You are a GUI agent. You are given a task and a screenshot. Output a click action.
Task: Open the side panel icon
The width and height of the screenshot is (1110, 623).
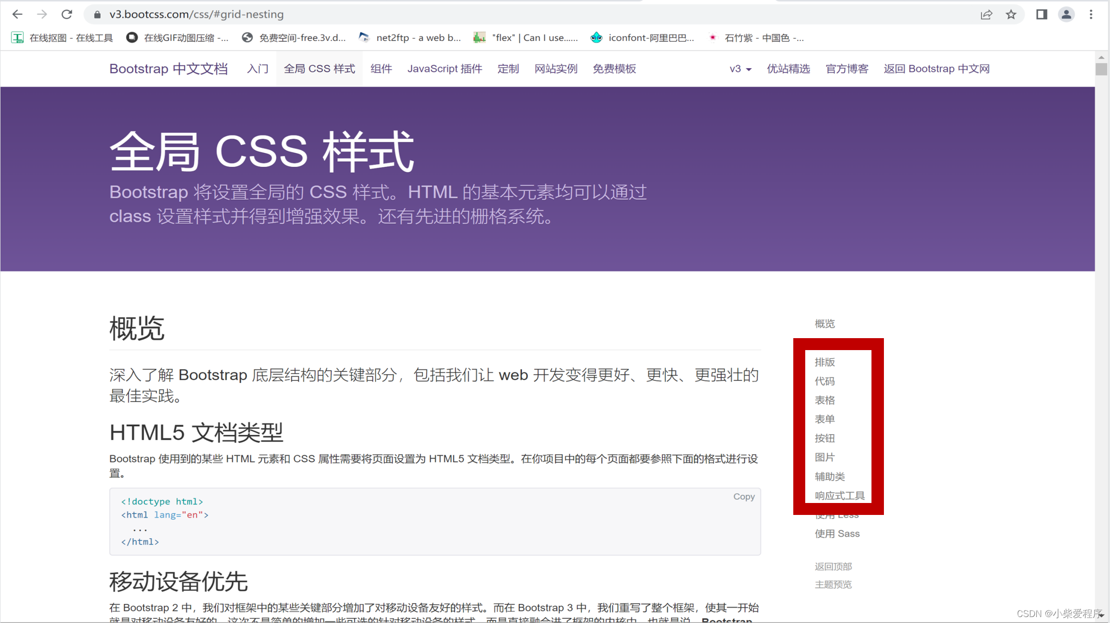[x=1042, y=14]
